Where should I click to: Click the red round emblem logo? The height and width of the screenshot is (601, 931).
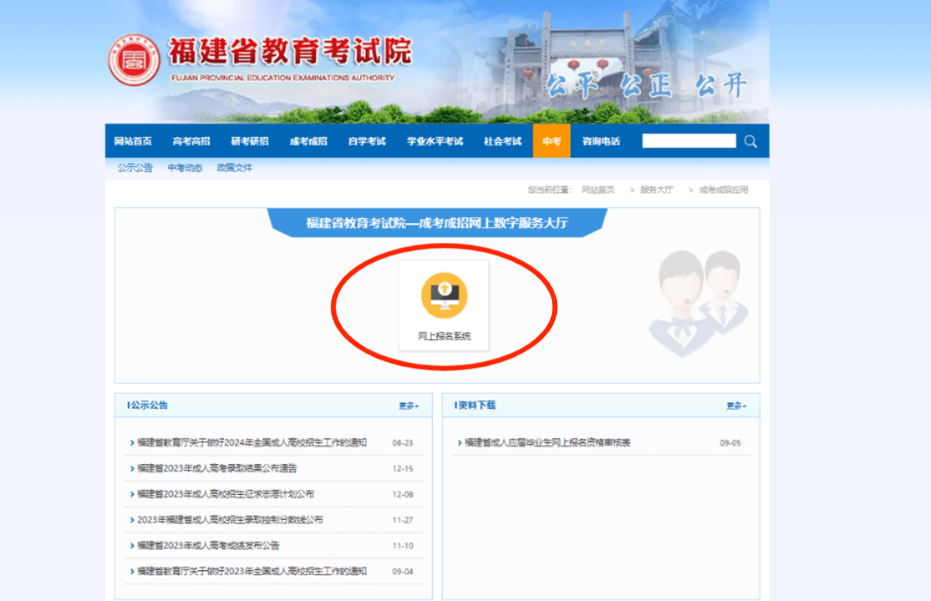[133, 60]
